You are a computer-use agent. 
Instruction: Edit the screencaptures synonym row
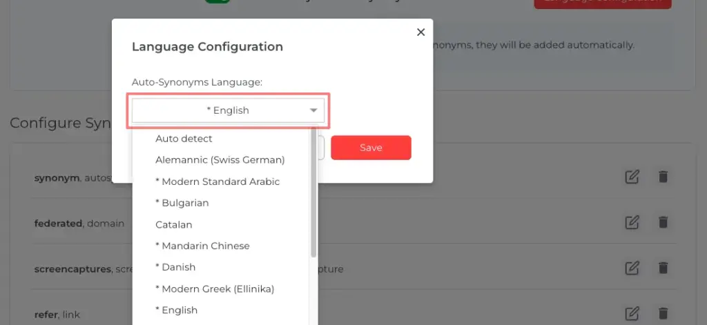[x=632, y=268]
